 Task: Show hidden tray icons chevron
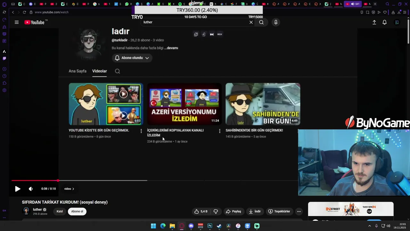tap(370, 226)
